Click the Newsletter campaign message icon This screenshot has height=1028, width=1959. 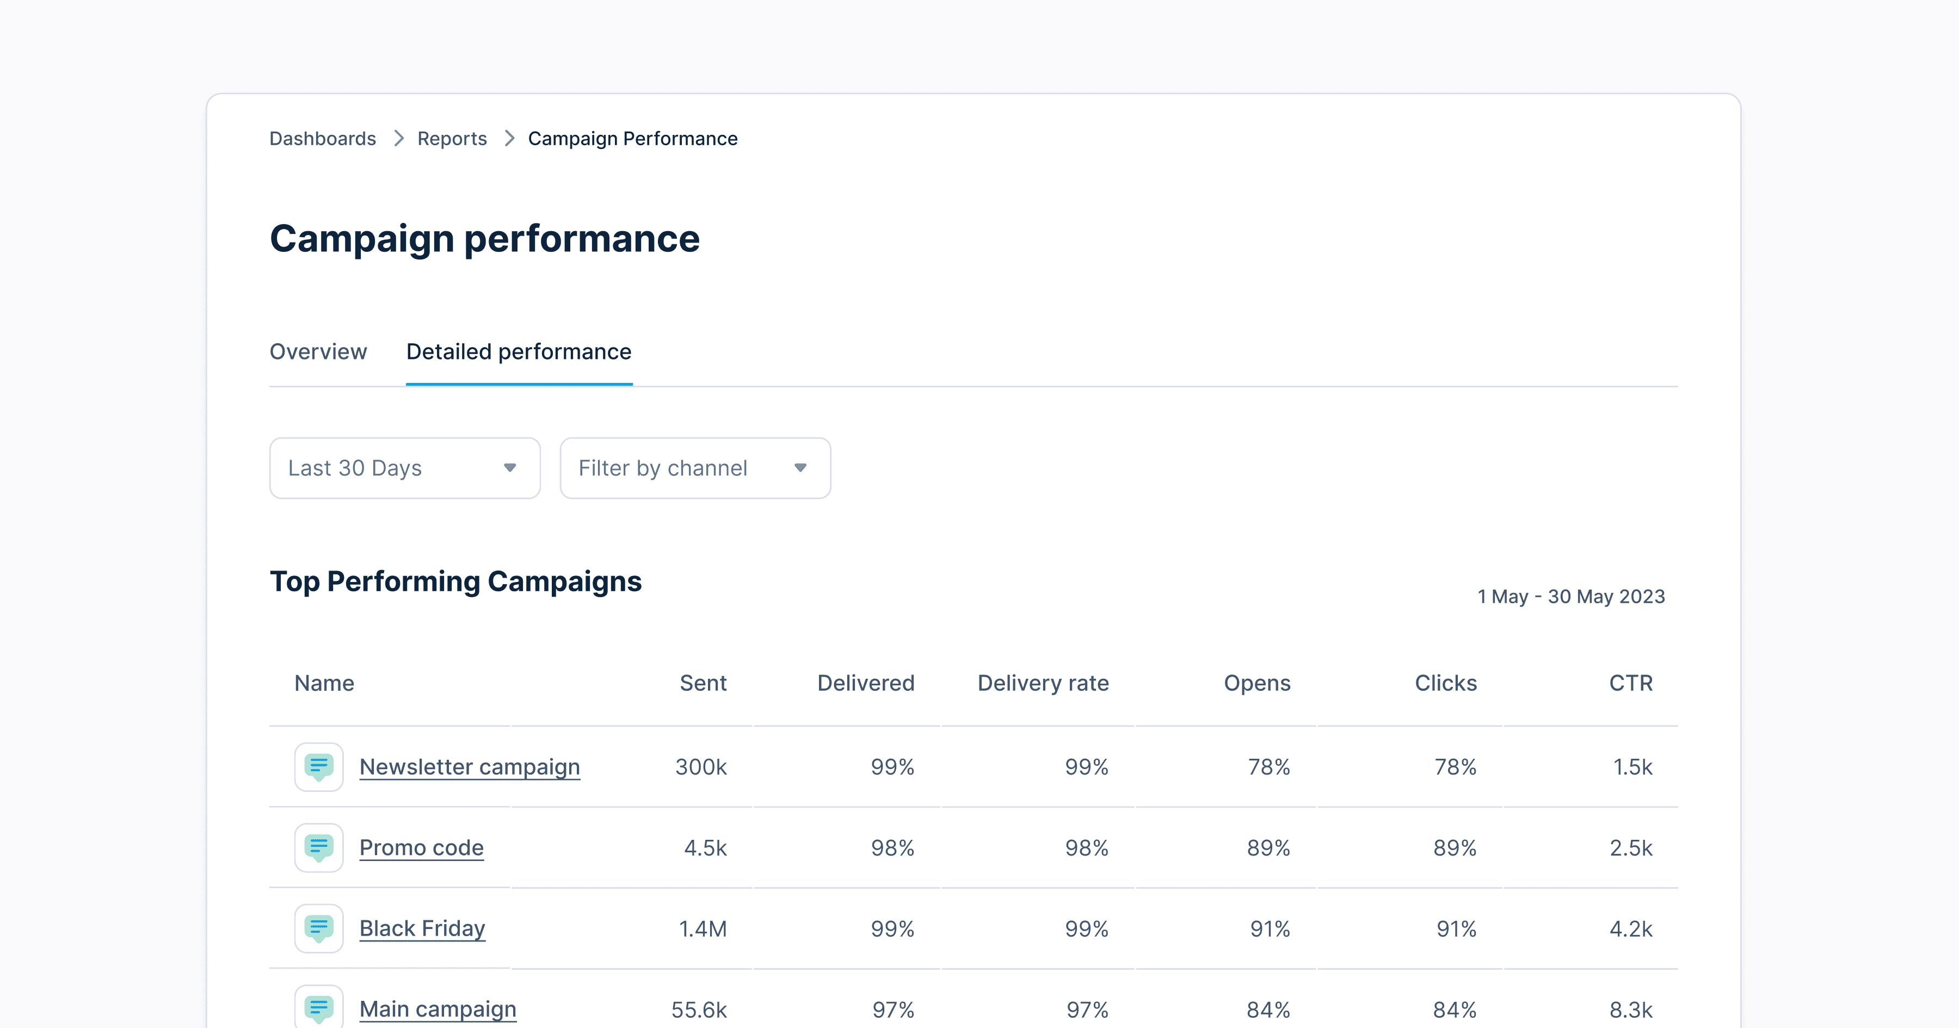click(319, 766)
